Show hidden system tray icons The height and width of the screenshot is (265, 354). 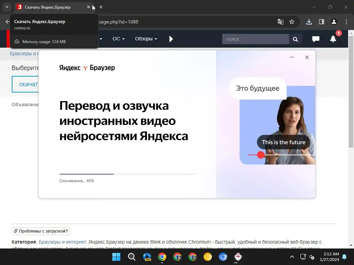[292, 257]
